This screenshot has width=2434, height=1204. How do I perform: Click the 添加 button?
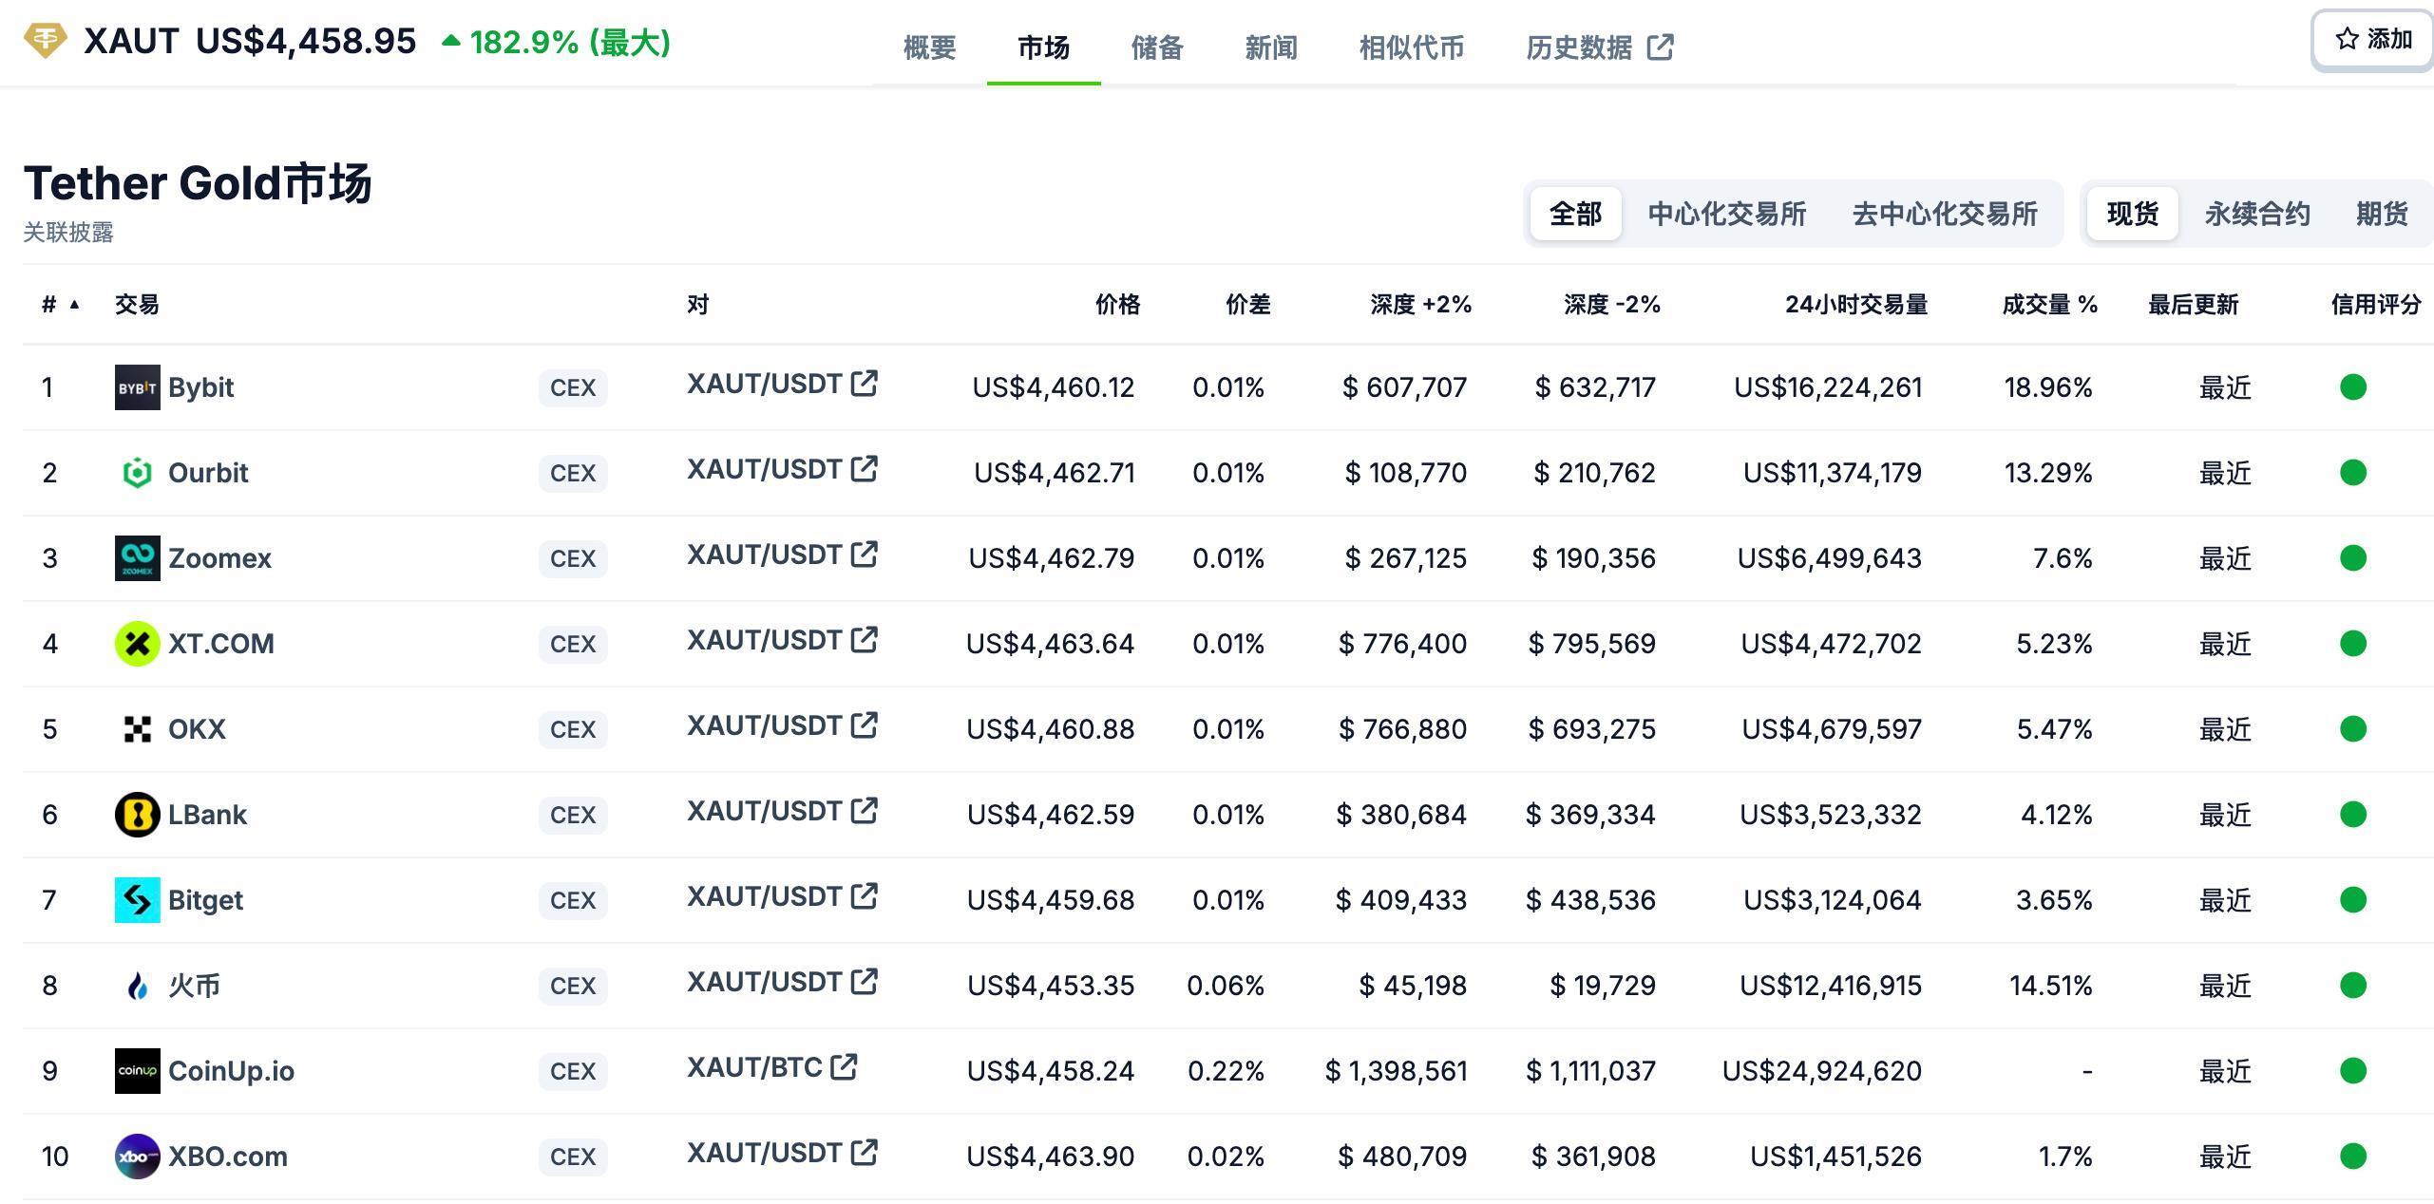(x=2371, y=39)
